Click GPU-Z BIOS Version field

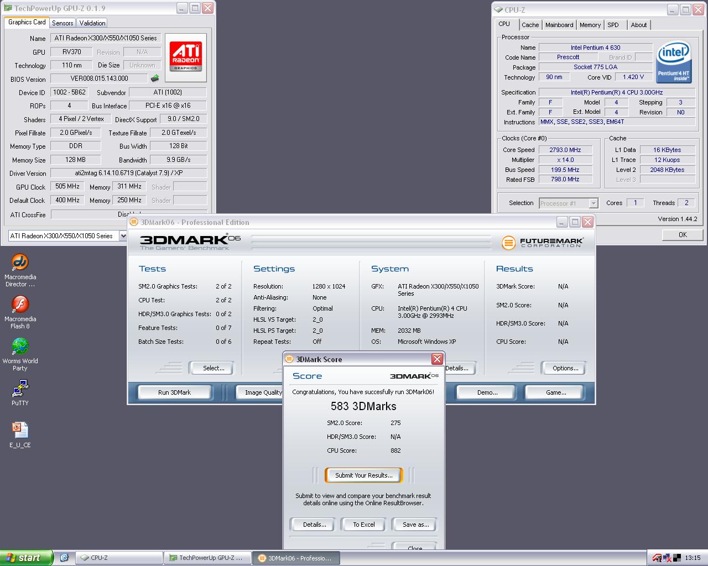100,78
